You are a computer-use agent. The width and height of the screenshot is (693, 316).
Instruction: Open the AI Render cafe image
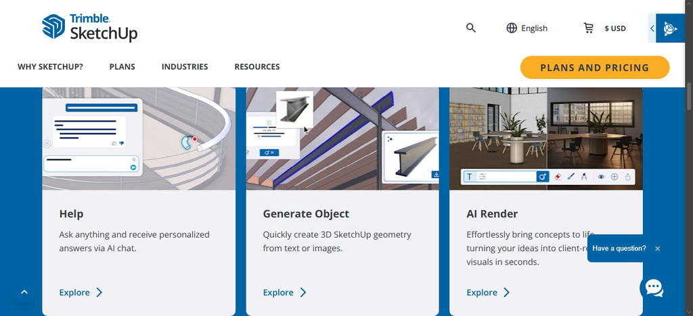pyautogui.click(x=546, y=138)
